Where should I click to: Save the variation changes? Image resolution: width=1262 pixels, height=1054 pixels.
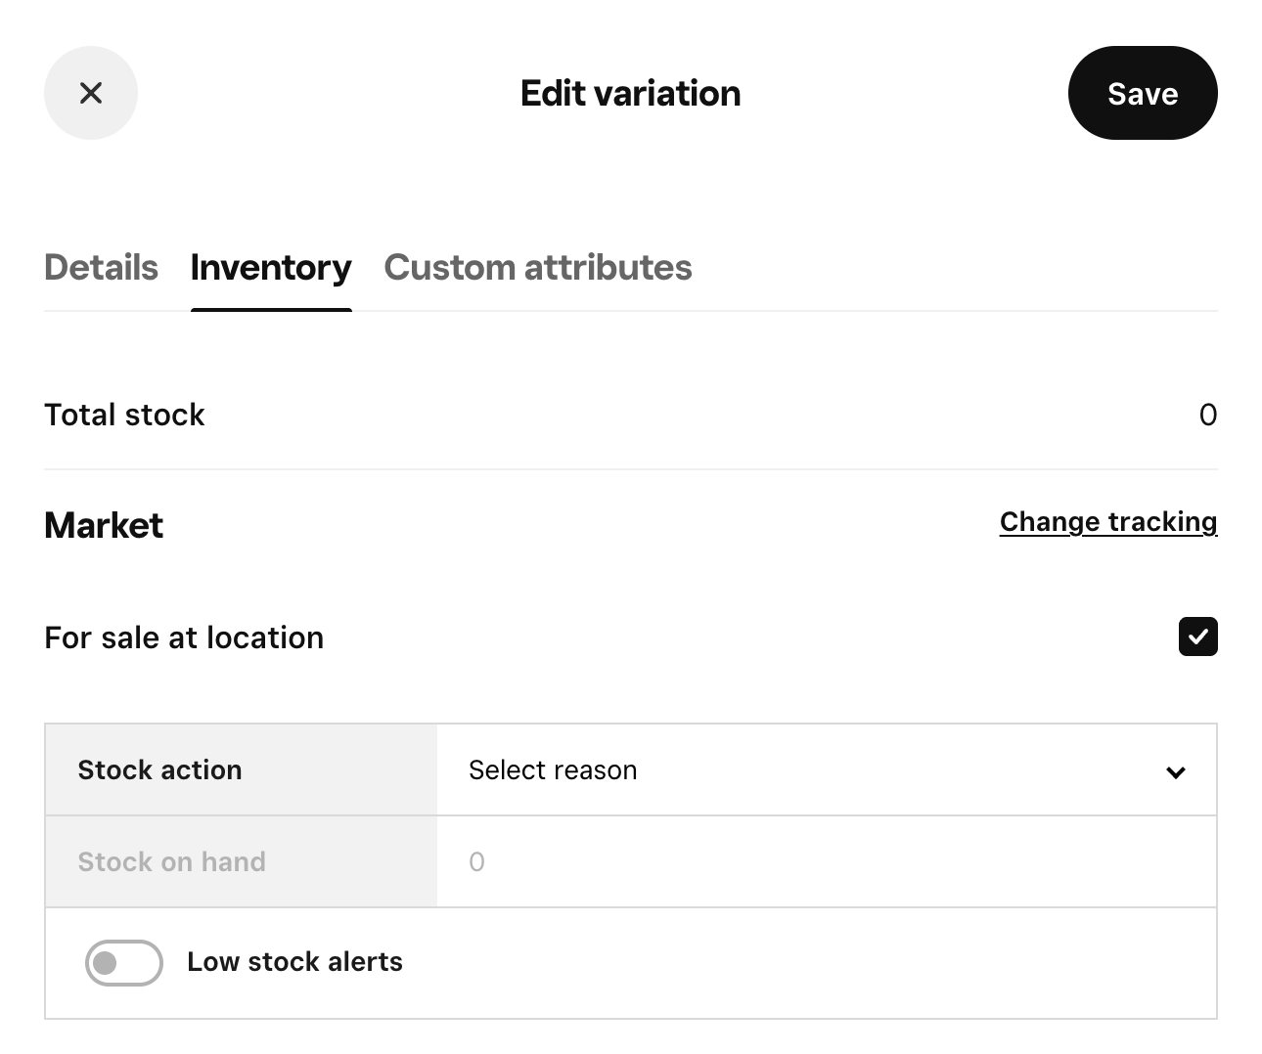pos(1142,93)
